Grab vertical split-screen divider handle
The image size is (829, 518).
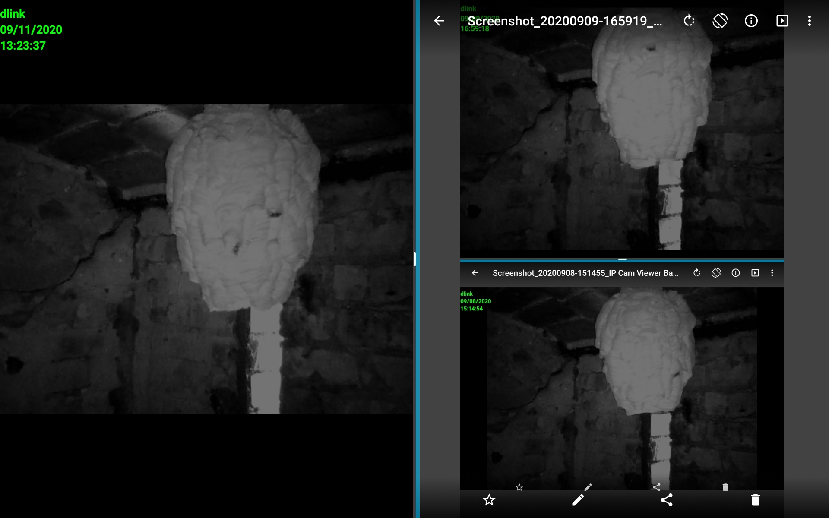(414, 259)
